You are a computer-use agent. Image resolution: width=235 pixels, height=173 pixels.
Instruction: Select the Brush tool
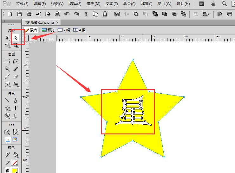16,69
